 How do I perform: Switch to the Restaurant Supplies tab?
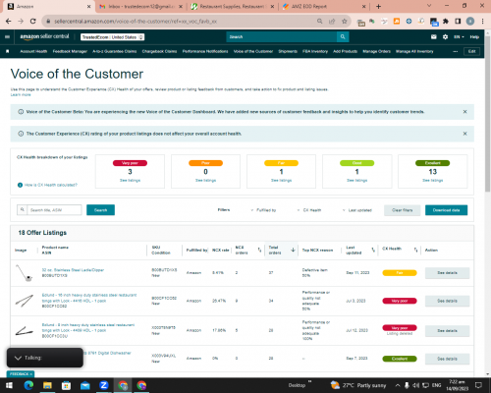232,7
